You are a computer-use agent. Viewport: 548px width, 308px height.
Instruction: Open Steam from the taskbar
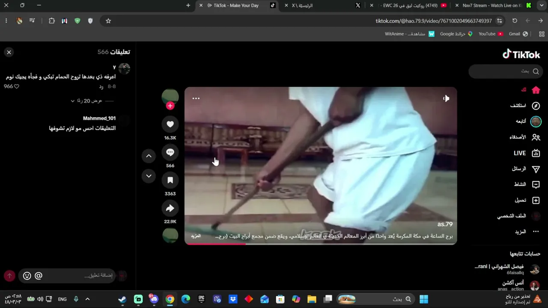[x=122, y=299]
